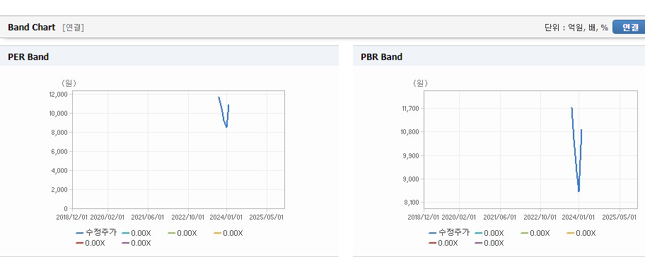645x257 pixels.
Task: Click the 8,100 y-axis label
Action: tap(412, 203)
